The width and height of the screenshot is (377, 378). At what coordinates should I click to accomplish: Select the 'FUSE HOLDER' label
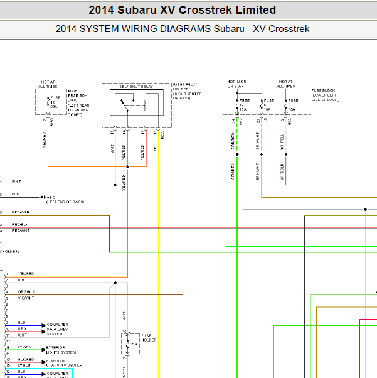pyautogui.click(x=149, y=338)
